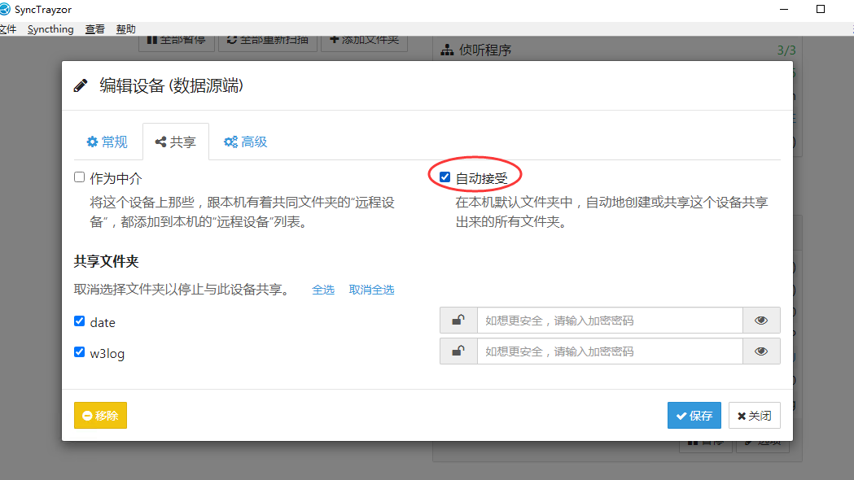This screenshot has width=854, height=480.
Task: Uncheck the w3log shared folder checkbox
Action: click(80, 352)
